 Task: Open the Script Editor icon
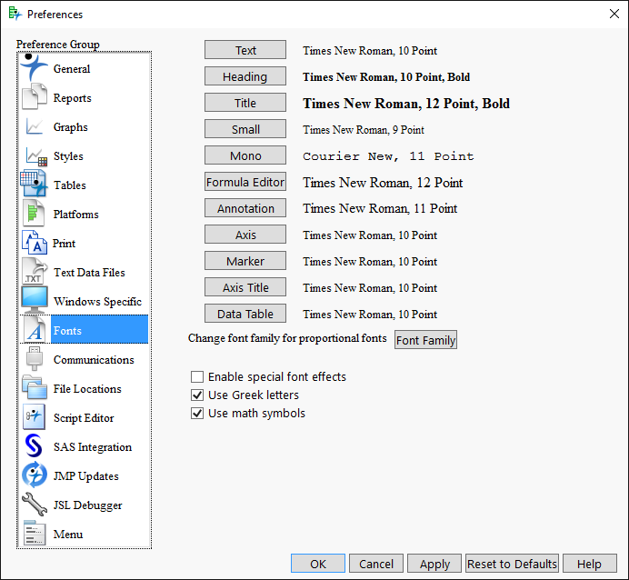pyautogui.click(x=34, y=416)
